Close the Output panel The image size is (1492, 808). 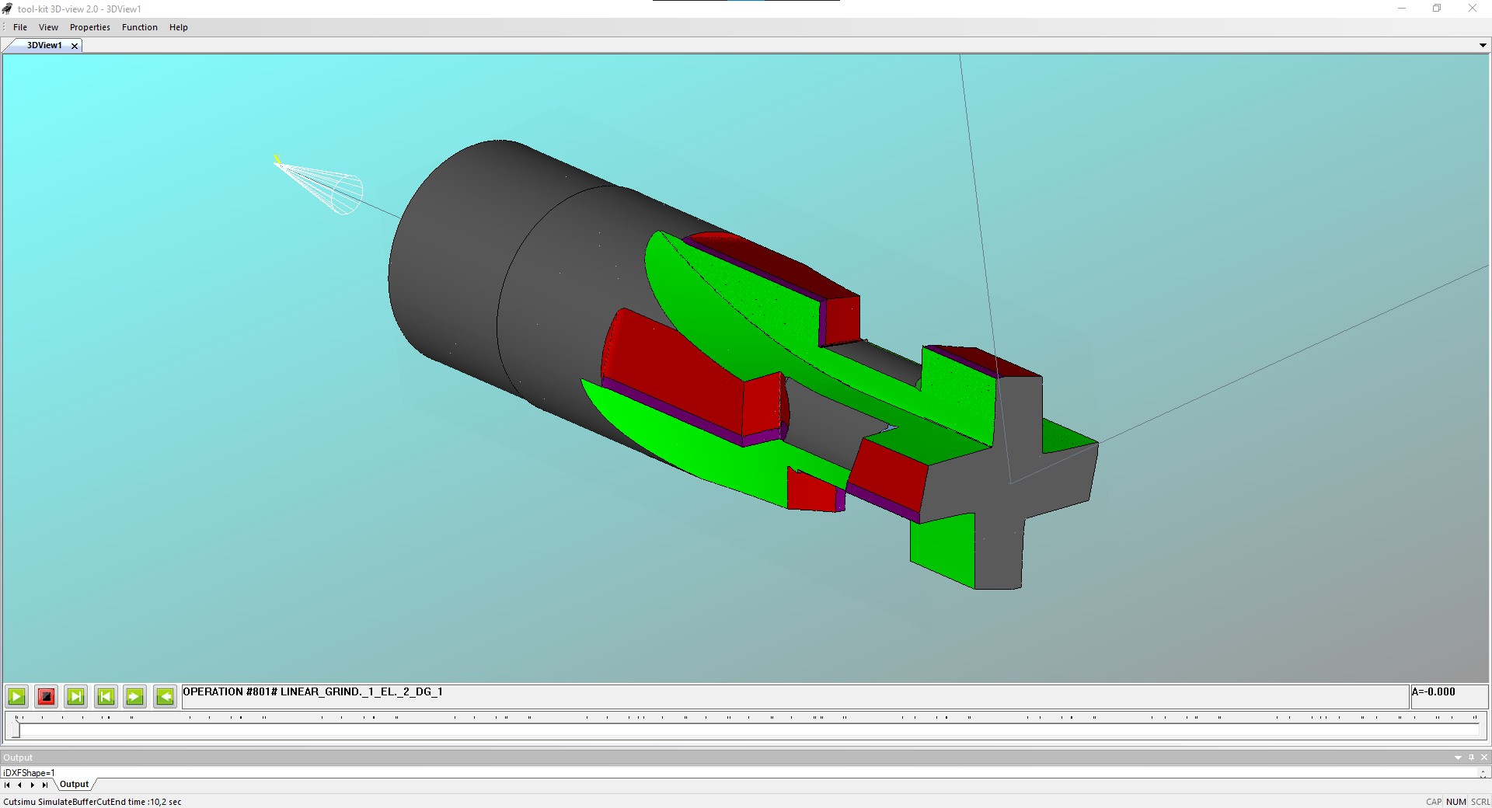click(1484, 757)
